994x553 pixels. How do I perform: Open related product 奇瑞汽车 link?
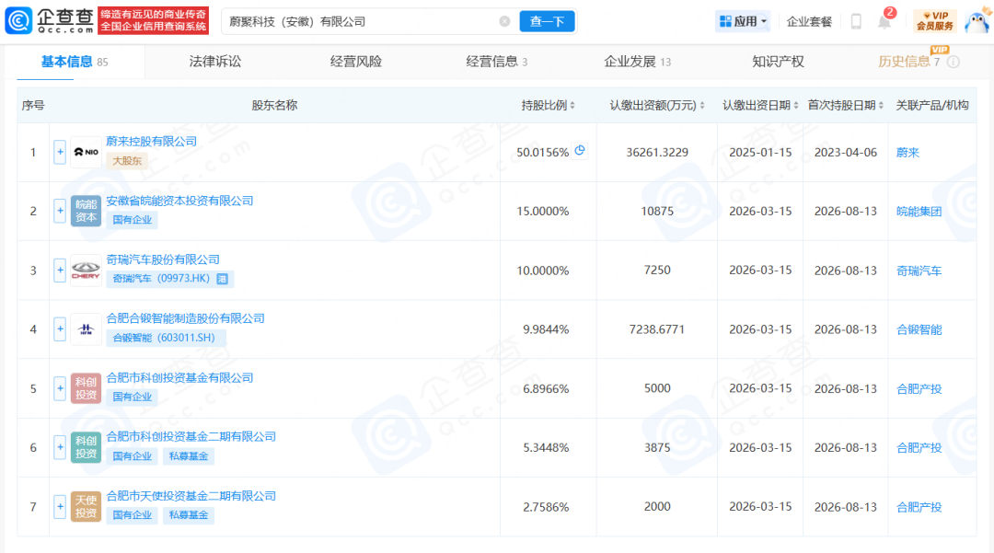tap(919, 271)
